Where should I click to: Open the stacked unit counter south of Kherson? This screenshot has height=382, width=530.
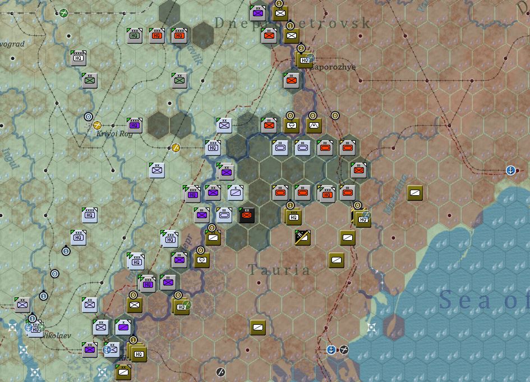click(122, 371)
